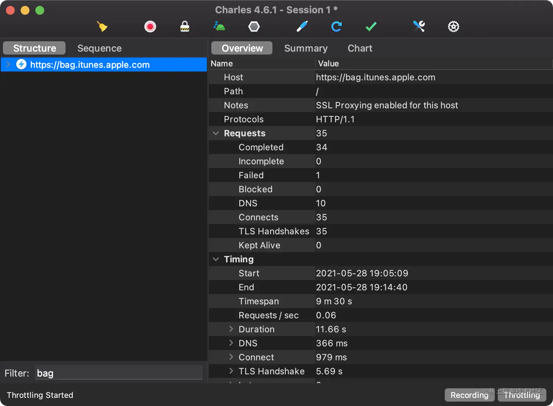Expand the Duration row
Viewport: 553px width, 406px height.
point(231,329)
